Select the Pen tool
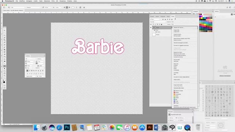 coord(5,64)
